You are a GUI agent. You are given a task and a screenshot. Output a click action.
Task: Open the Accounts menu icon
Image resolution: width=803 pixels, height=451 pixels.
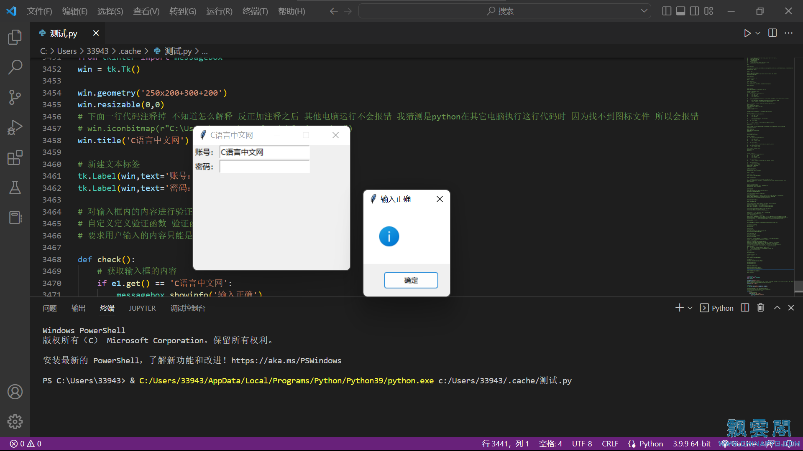click(x=15, y=392)
